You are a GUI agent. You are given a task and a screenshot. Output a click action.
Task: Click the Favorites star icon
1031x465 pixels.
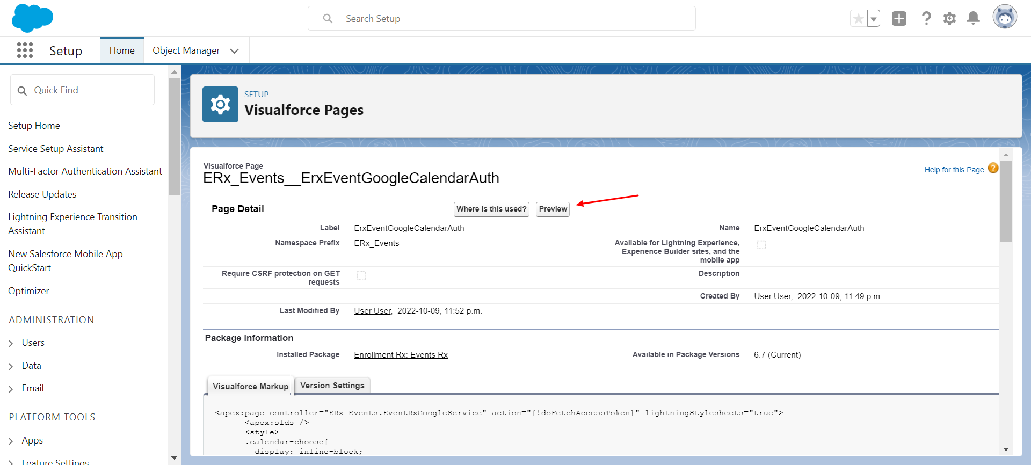pyautogui.click(x=858, y=19)
